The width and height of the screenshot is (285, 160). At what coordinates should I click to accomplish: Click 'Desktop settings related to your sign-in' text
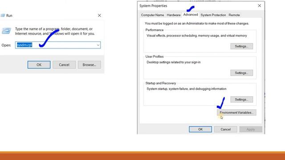click(x=174, y=62)
